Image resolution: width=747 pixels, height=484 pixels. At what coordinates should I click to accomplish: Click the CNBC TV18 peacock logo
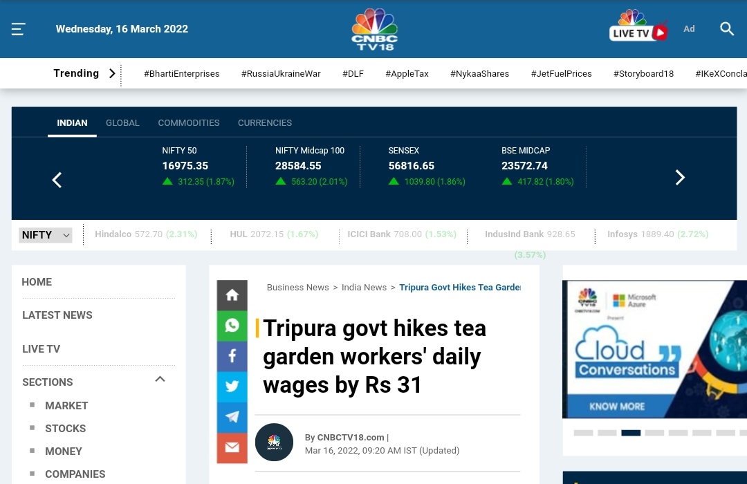(374, 28)
